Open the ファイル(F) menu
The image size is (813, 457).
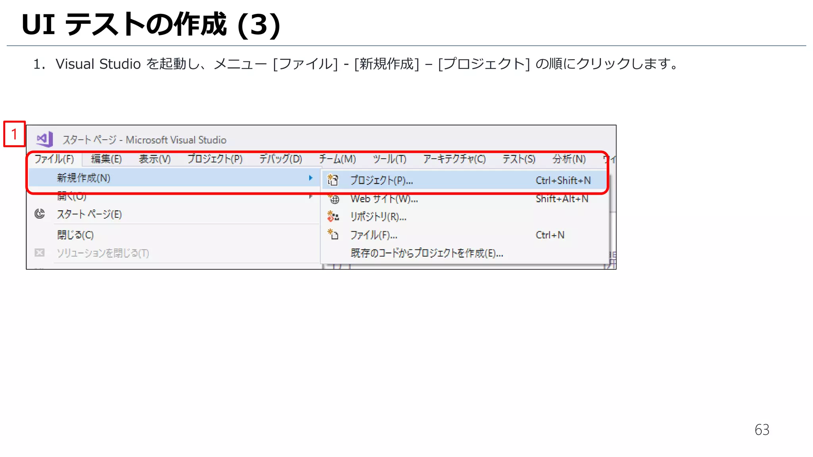click(x=54, y=159)
